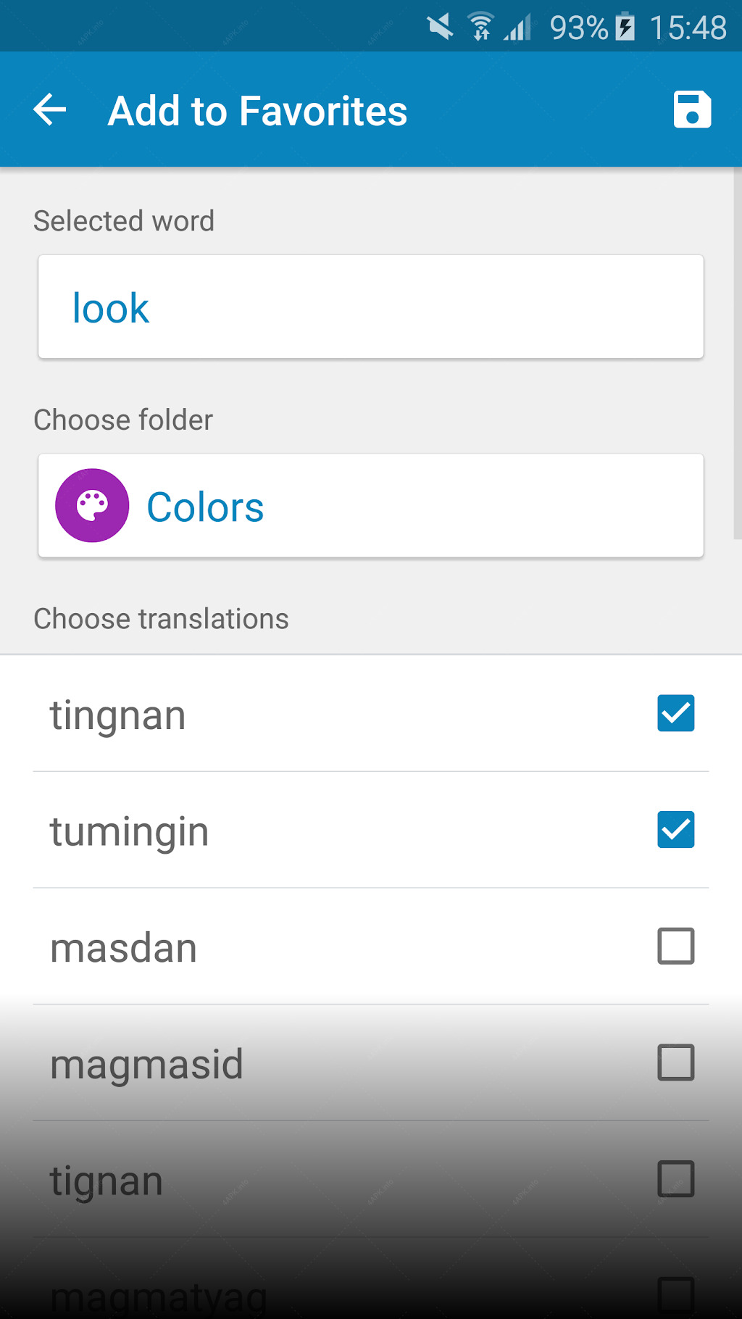742x1319 pixels.
Task: Tap the battery charging icon
Action: tap(625, 28)
